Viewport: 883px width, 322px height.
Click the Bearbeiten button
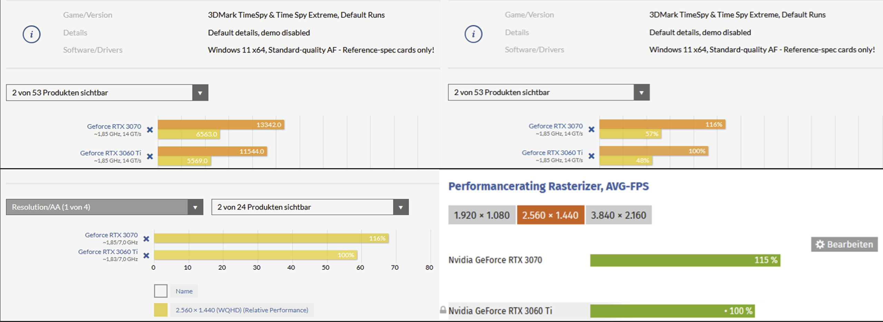pyautogui.click(x=844, y=244)
